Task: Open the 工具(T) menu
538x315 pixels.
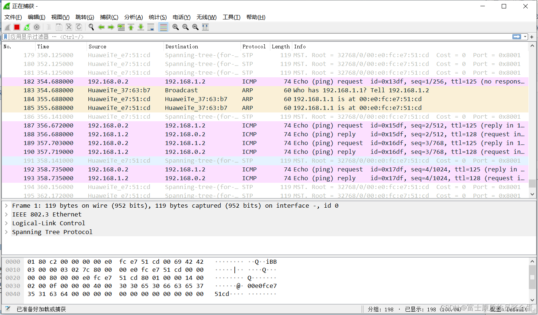Action: coord(231,17)
